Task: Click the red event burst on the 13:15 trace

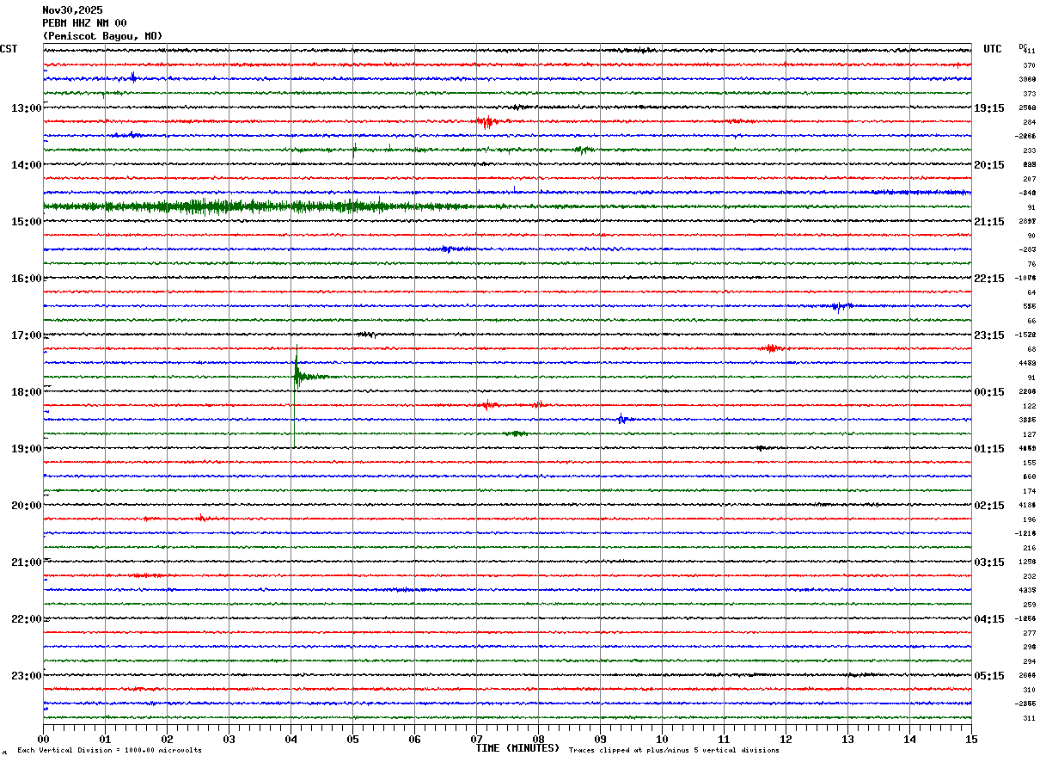Action: click(486, 121)
